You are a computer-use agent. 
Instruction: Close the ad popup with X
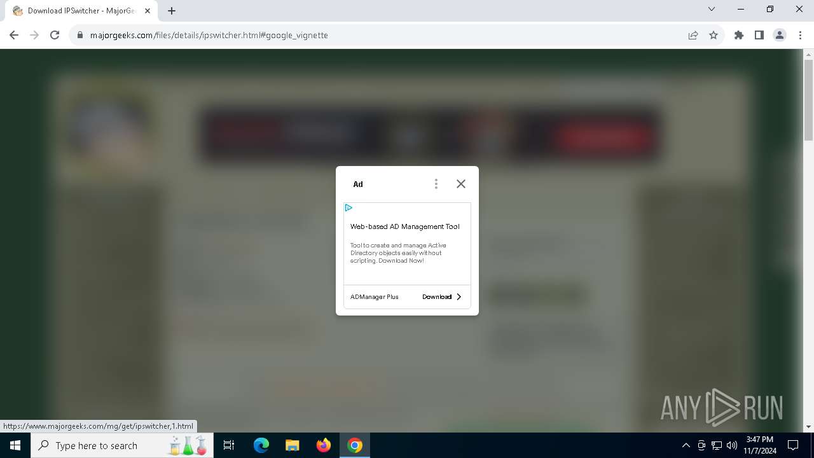[461, 184]
